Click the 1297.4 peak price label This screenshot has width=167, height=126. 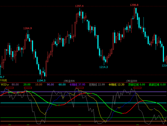tap(79, 6)
